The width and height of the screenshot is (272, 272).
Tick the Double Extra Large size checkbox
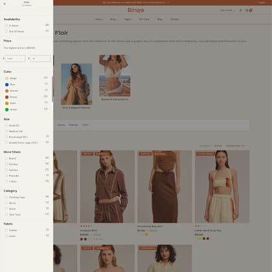(x=6, y=142)
